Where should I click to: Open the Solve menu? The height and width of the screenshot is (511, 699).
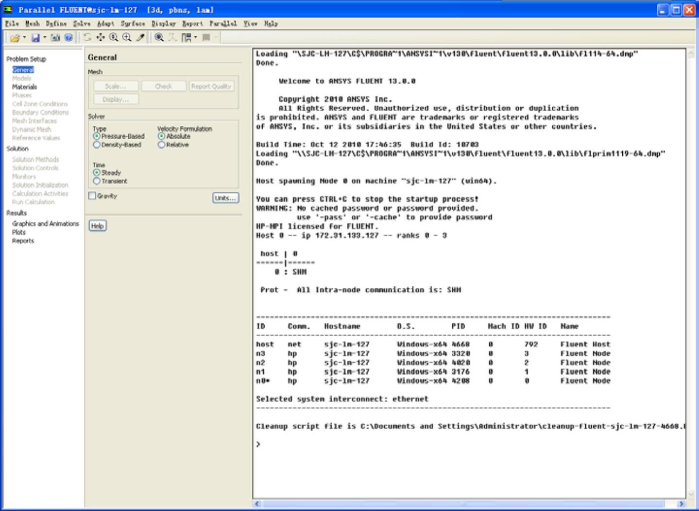82,23
